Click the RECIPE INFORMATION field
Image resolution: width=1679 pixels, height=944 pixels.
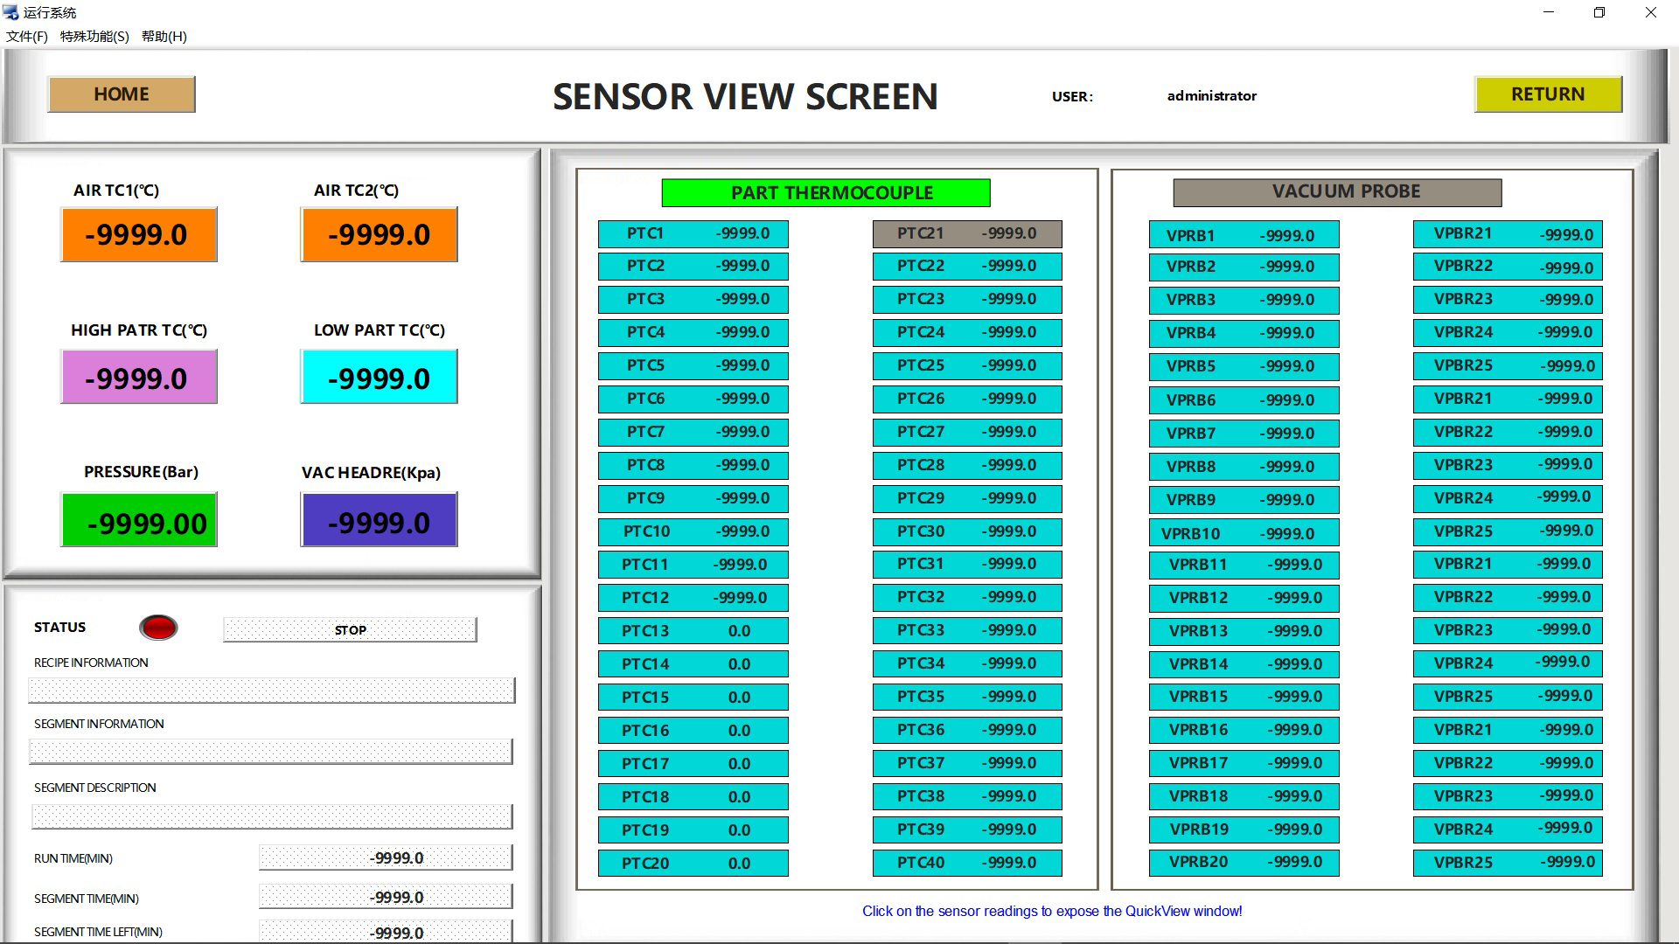pyautogui.click(x=271, y=690)
